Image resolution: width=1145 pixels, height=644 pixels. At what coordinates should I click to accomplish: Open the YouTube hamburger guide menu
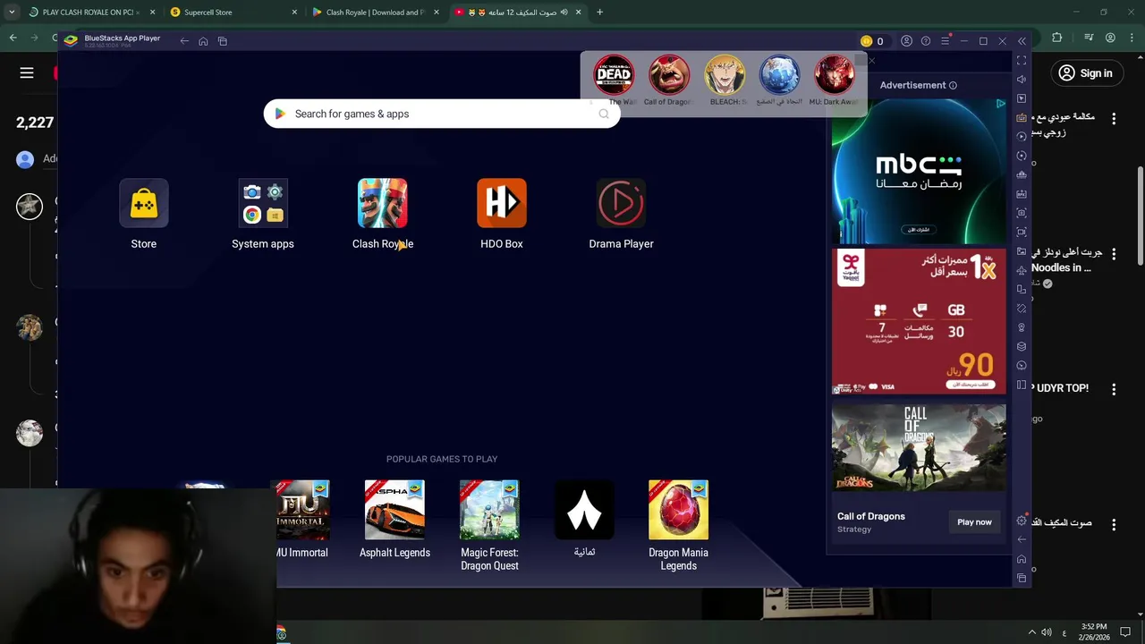[x=27, y=73]
